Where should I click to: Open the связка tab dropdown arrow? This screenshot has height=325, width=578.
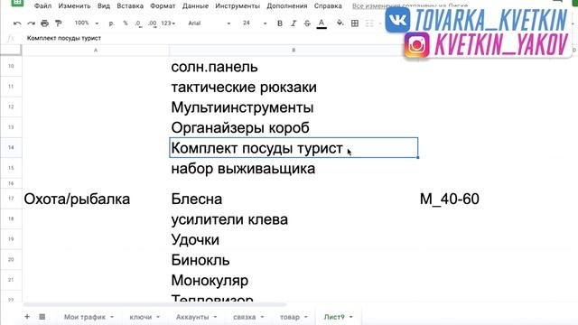(262, 317)
